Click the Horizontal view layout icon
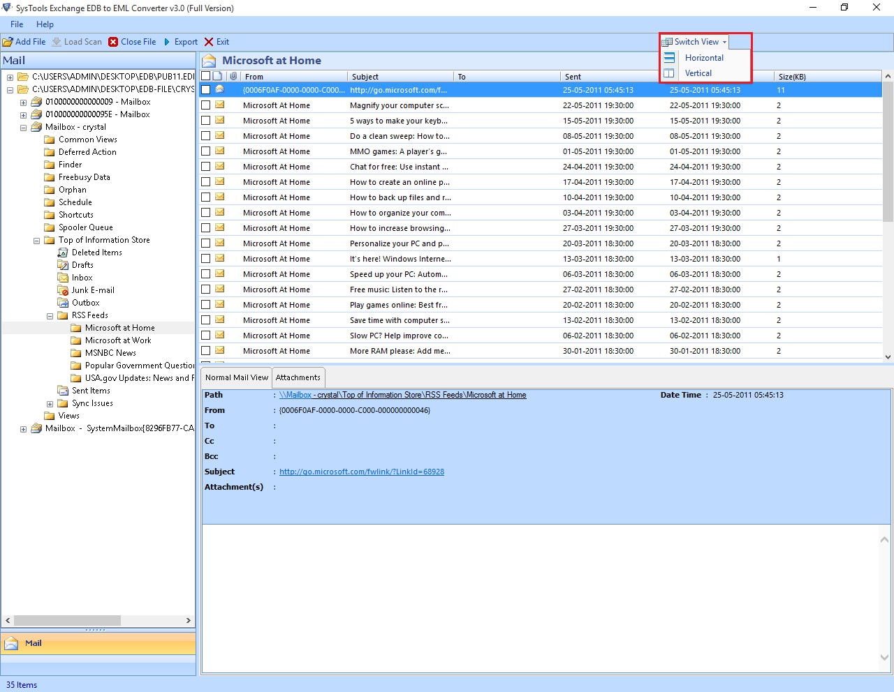Image resolution: width=894 pixels, height=692 pixels. 669,58
